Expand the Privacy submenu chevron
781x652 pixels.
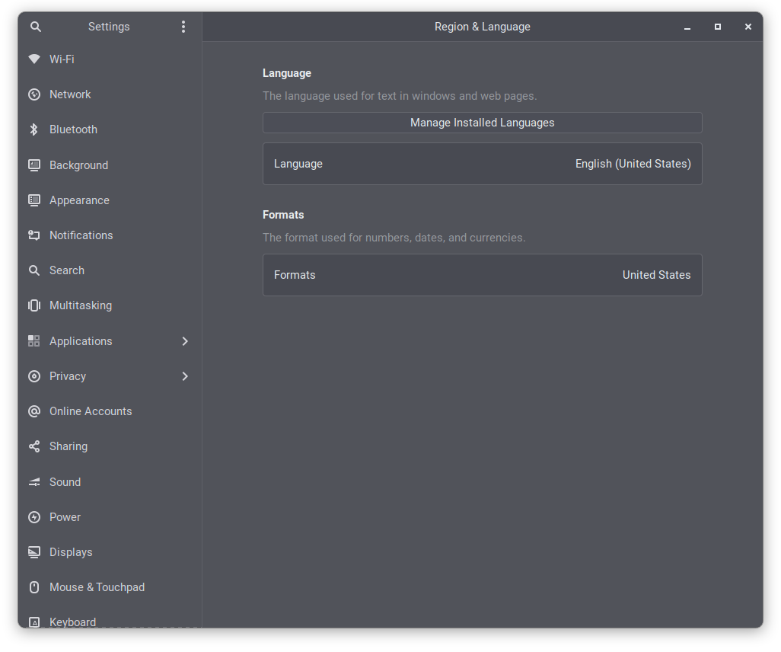[185, 376]
